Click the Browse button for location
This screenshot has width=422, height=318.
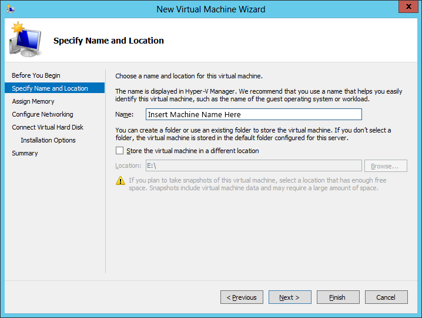(x=386, y=166)
